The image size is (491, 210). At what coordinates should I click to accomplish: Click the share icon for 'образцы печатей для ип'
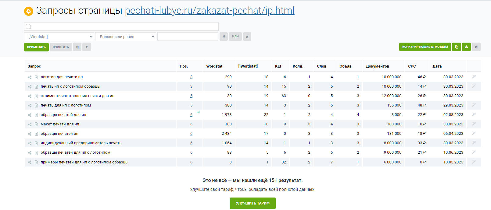tap(30, 115)
